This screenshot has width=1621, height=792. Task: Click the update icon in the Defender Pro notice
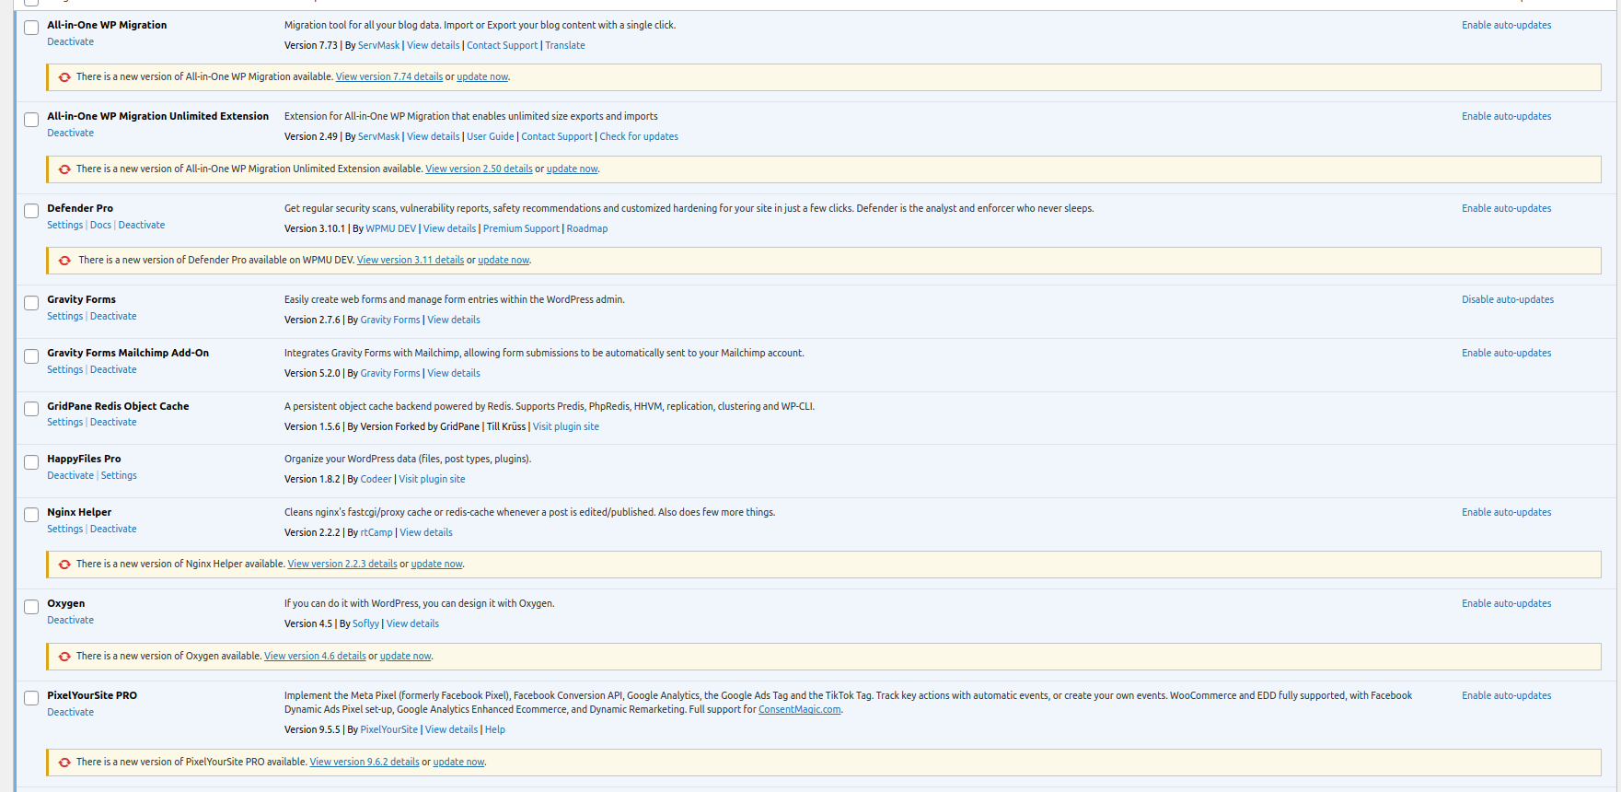[64, 261]
